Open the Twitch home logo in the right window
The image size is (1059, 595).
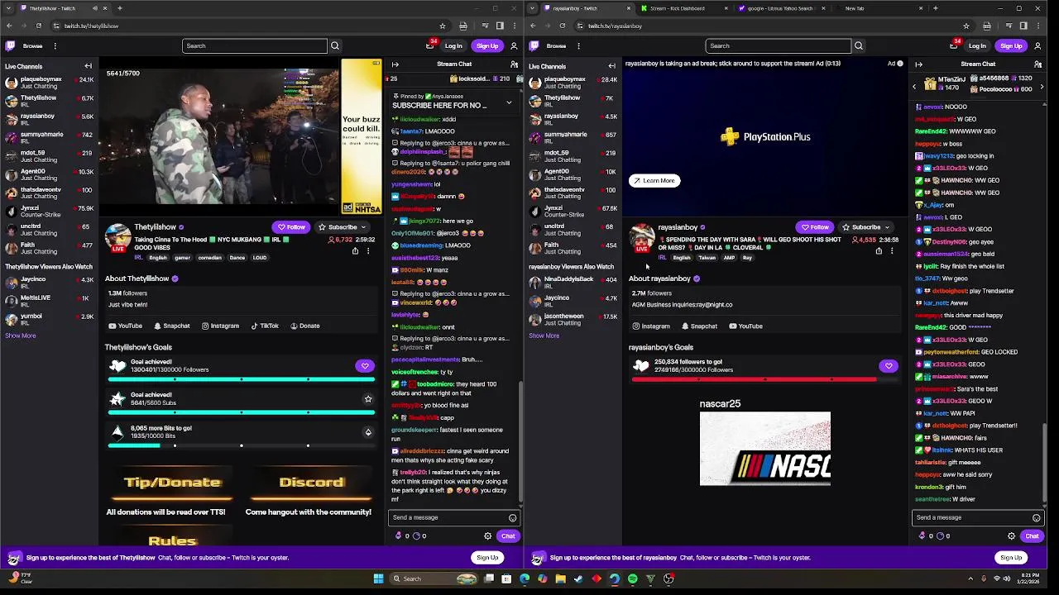[534, 45]
